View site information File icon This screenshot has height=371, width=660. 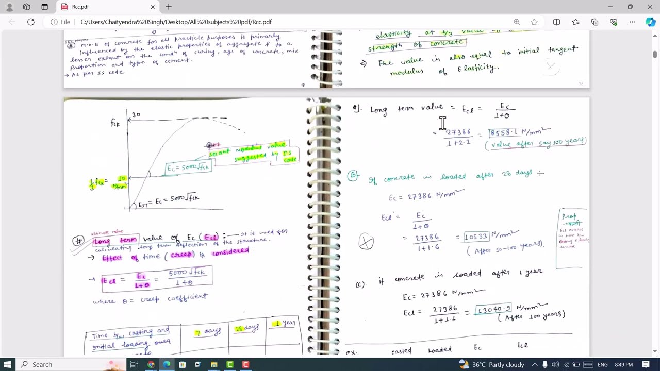[60, 22]
